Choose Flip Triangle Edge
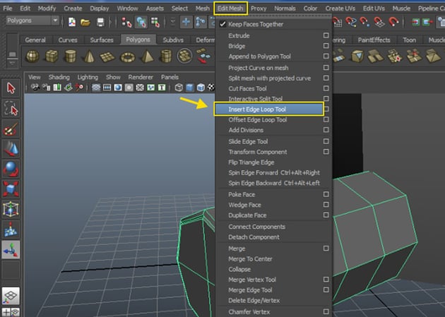The image size is (445, 317). tap(251, 162)
